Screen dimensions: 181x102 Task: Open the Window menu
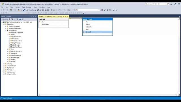point(42,7)
